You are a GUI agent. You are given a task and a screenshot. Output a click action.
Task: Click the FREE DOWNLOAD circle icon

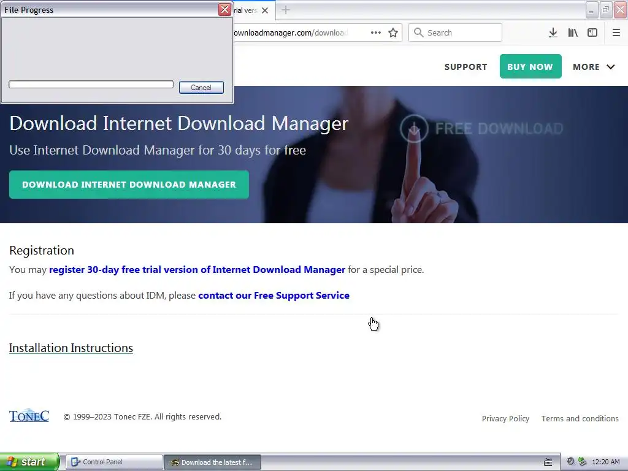pos(414,129)
